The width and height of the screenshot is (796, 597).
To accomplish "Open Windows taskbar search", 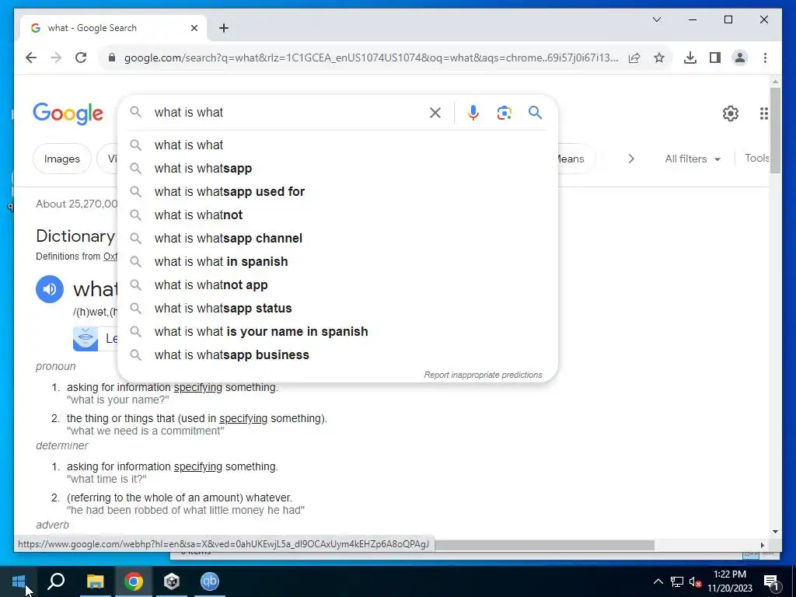I will click(x=56, y=581).
